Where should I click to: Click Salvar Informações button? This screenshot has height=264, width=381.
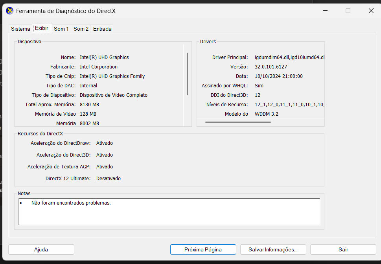coord(273,249)
